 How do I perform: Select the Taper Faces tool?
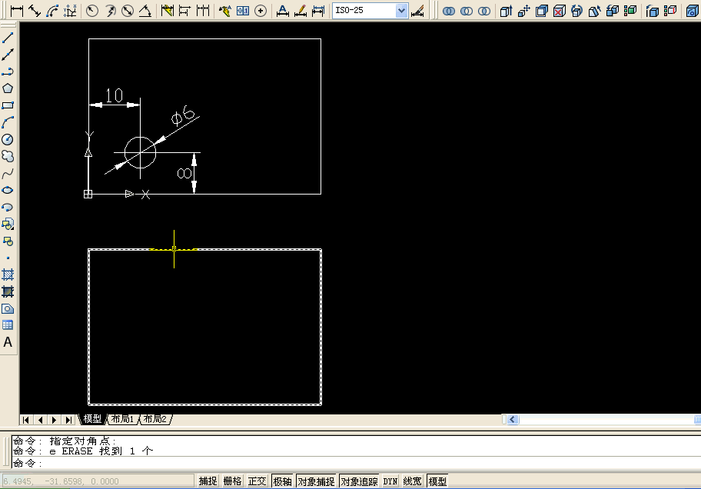(595, 11)
